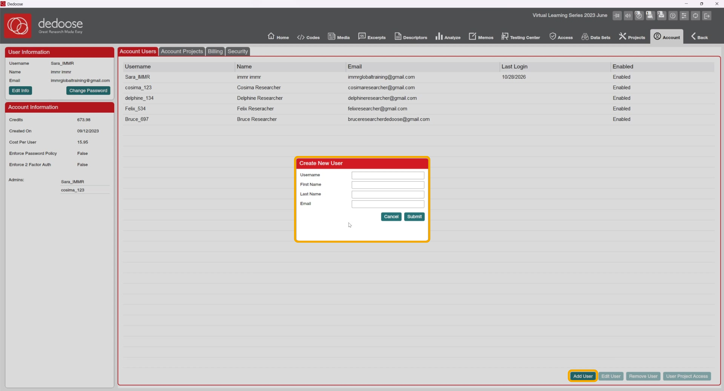Click the Change Password button
This screenshot has height=391, width=724.
[88, 91]
